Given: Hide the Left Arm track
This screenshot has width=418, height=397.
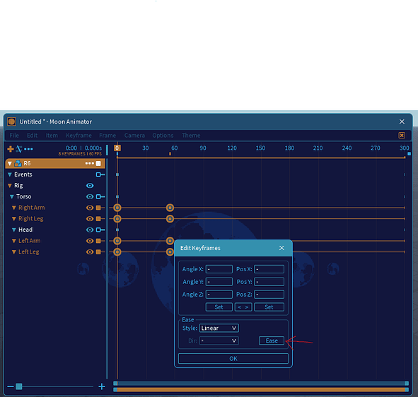Looking at the screenshot, I should click(x=90, y=241).
